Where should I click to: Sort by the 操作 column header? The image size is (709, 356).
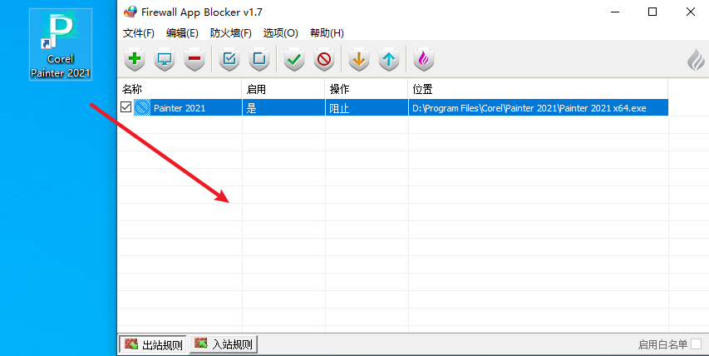[x=367, y=89]
